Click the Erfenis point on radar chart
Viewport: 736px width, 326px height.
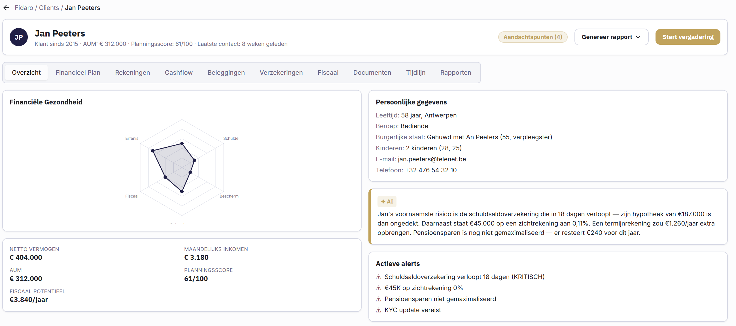pos(152,151)
